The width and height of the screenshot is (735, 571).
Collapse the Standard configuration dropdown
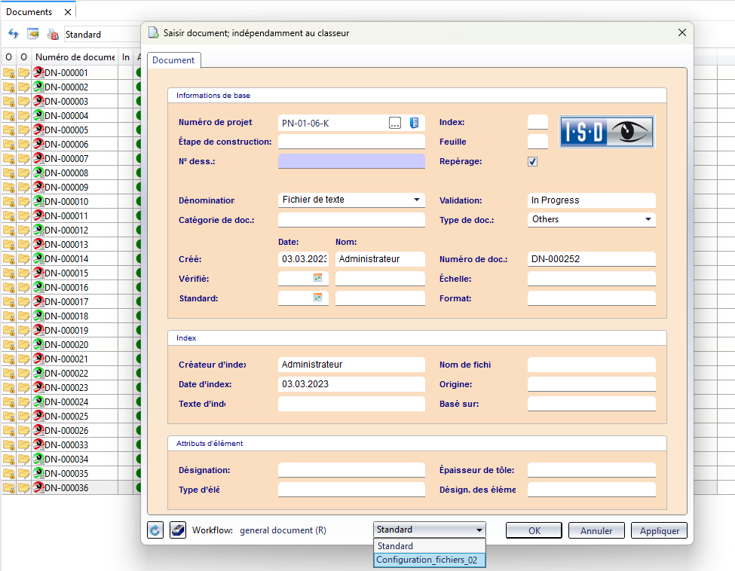pos(479,530)
